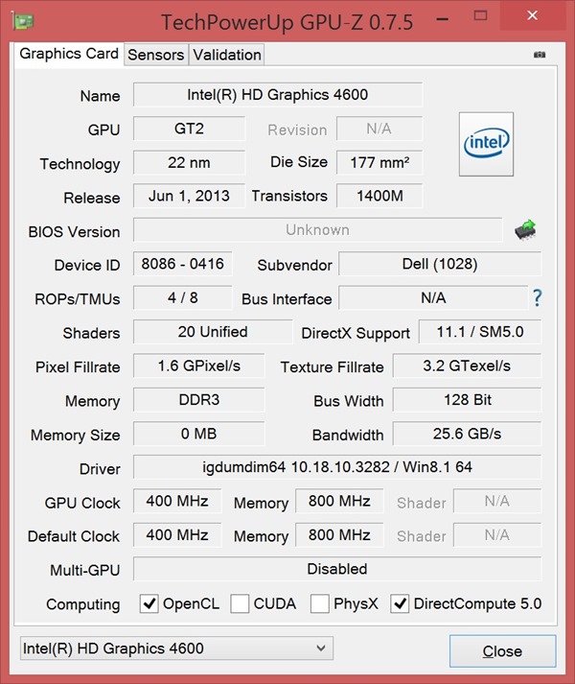Open the GPU selection dropdown
The image size is (575, 684).
tap(176, 649)
